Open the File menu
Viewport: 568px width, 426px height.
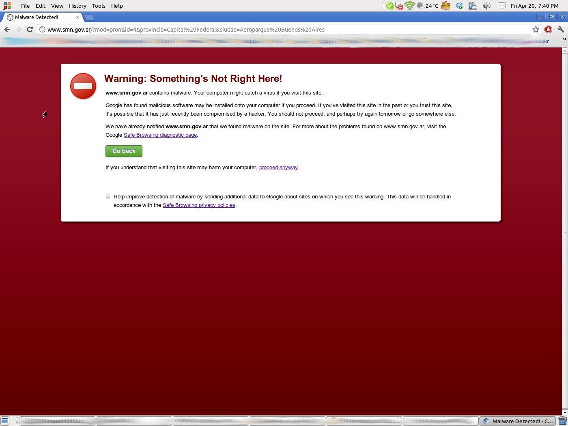tap(25, 6)
